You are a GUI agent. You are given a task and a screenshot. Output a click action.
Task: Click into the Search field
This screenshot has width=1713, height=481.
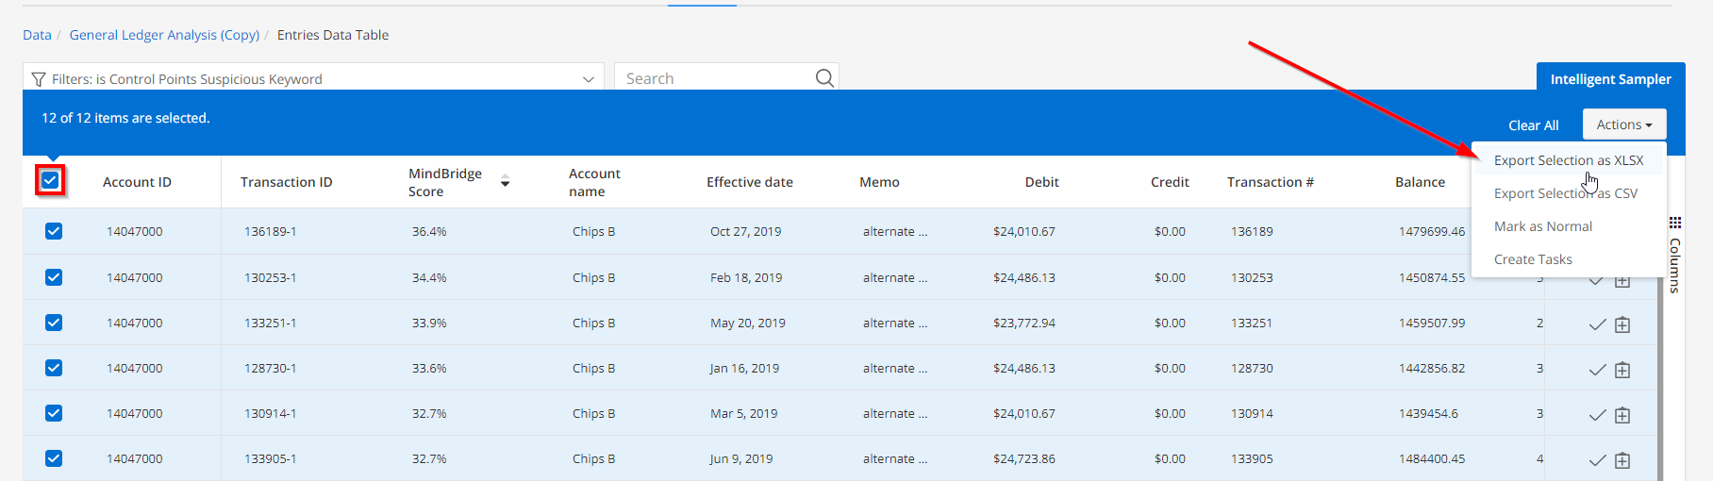[715, 78]
